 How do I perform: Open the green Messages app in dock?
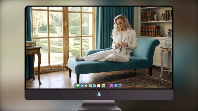click(x=78, y=85)
